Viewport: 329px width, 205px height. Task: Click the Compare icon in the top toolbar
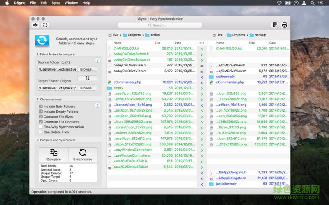36,25
